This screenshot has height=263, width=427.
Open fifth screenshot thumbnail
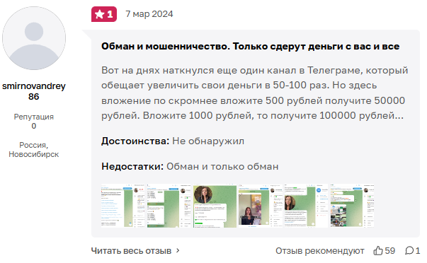(307, 206)
